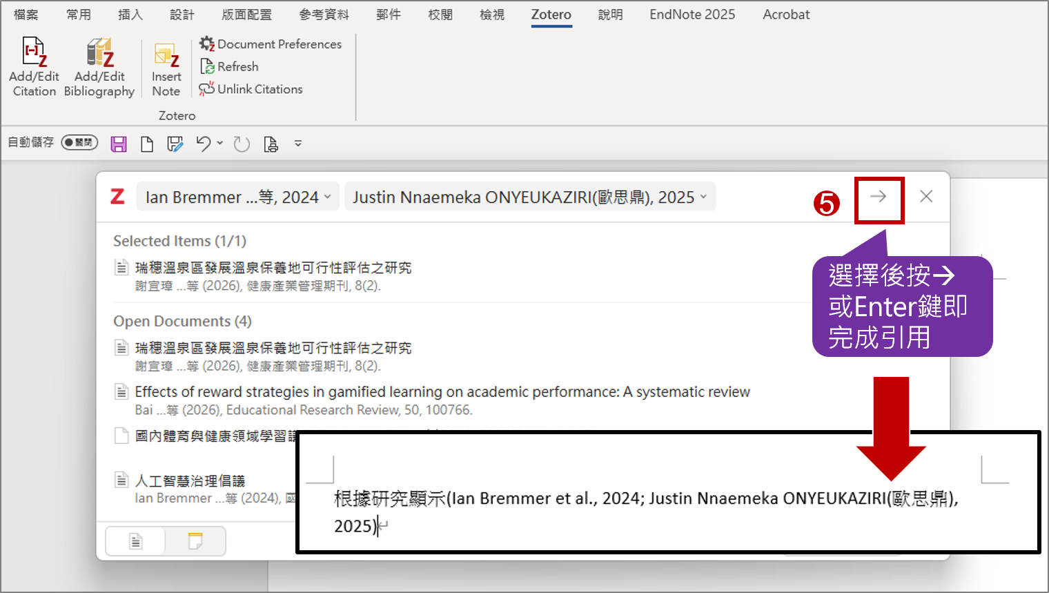
Task: Click the Redo arrow icon
Action: point(241,144)
